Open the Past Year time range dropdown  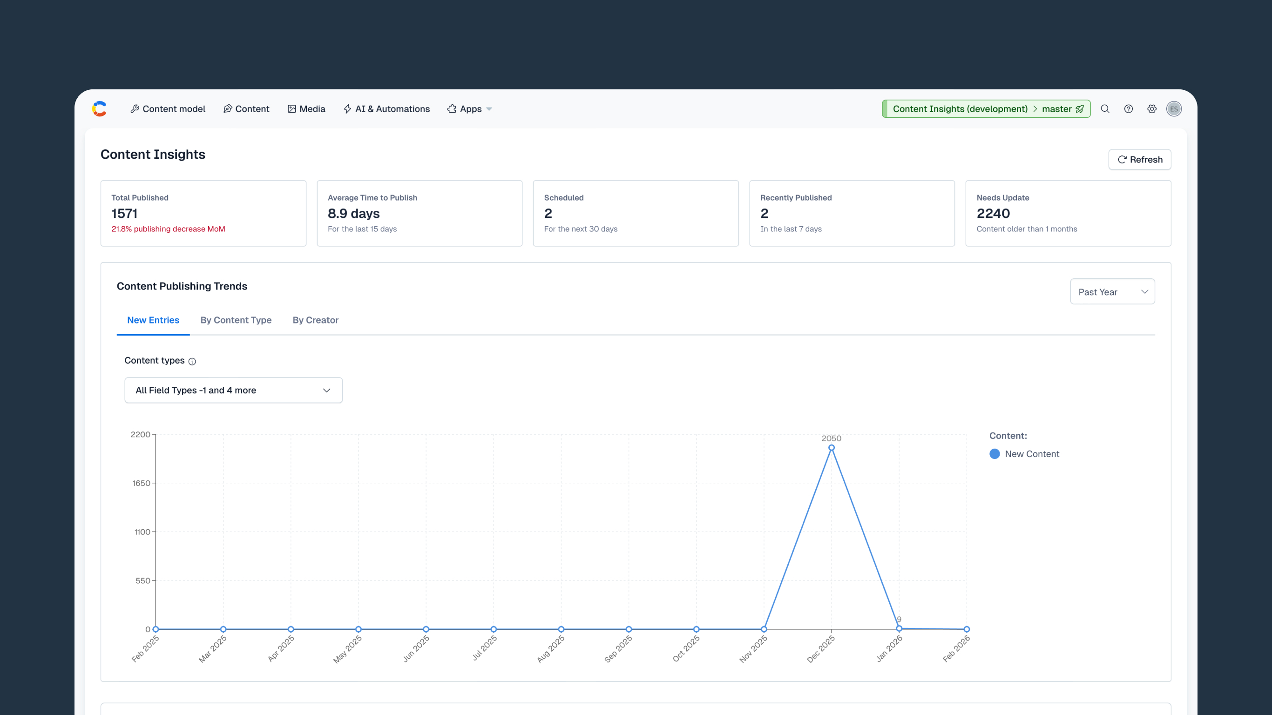[x=1112, y=291]
